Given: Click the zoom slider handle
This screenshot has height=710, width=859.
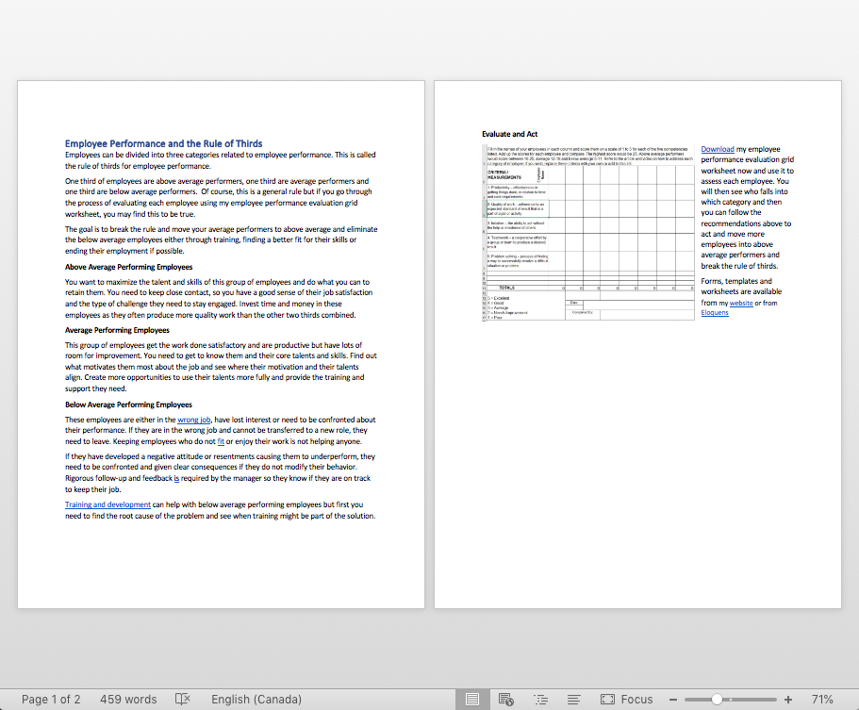Looking at the screenshot, I should 717,700.
